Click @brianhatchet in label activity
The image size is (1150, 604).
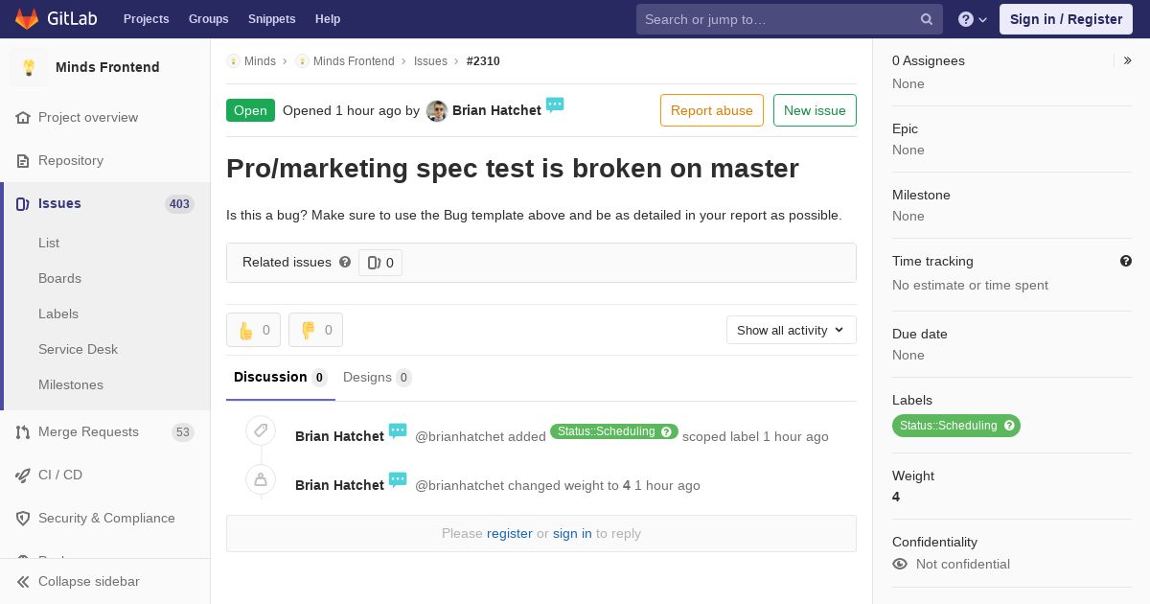click(459, 436)
